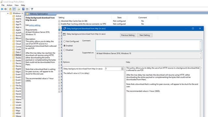Click the icon of Absolute Max Cache Size row
The height and width of the screenshot is (117, 208).
click(x=59, y=21)
